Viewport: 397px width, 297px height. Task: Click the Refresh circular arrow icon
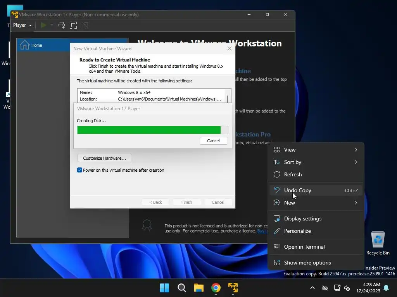pyautogui.click(x=277, y=174)
